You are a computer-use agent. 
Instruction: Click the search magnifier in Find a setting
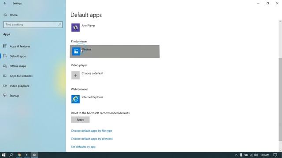(59, 25)
